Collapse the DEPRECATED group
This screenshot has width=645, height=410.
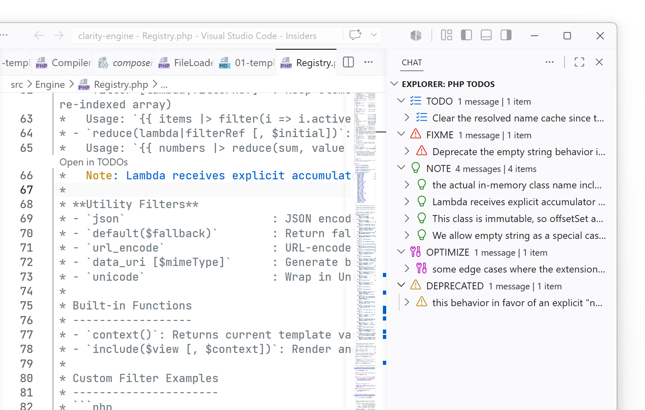click(x=401, y=286)
